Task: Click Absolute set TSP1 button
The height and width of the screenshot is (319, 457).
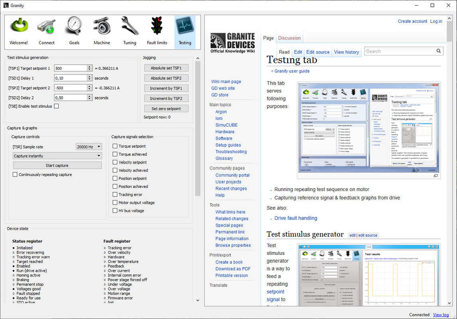Action: (166, 68)
